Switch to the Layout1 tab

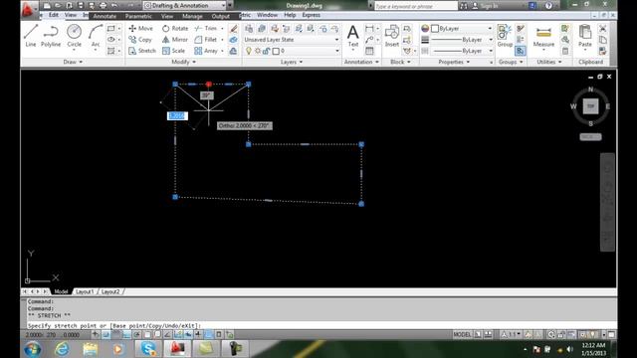pos(85,291)
